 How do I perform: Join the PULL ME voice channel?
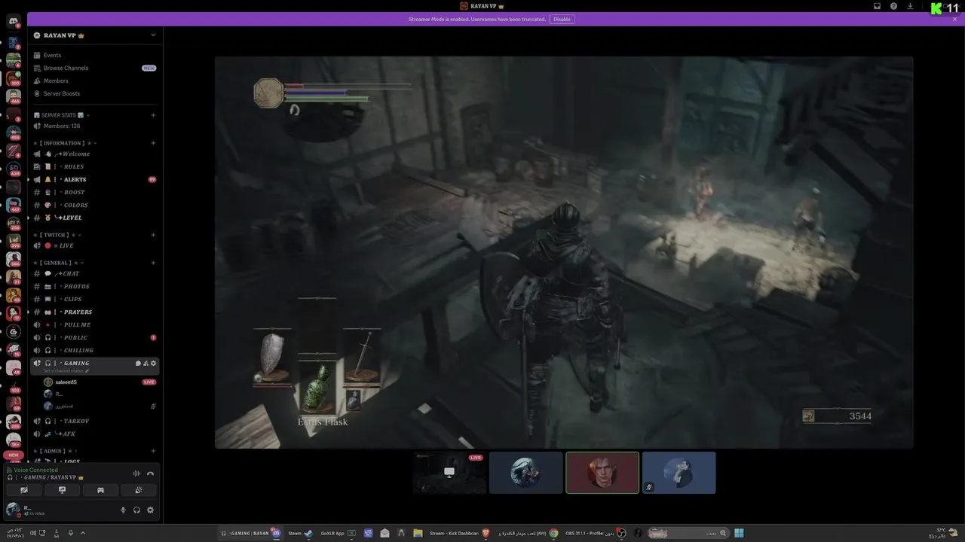(x=95, y=324)
